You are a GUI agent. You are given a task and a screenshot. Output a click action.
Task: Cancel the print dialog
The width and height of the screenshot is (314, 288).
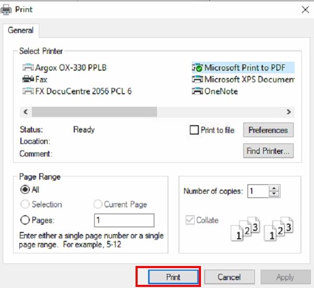(x=229, y=277)
